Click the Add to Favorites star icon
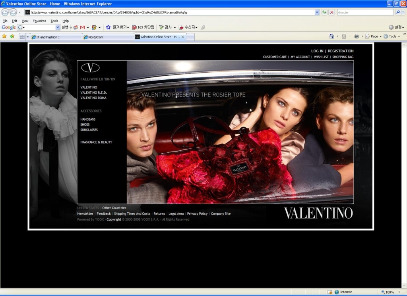The height and width of the screenshot is (296, 407). pos(12,36)
